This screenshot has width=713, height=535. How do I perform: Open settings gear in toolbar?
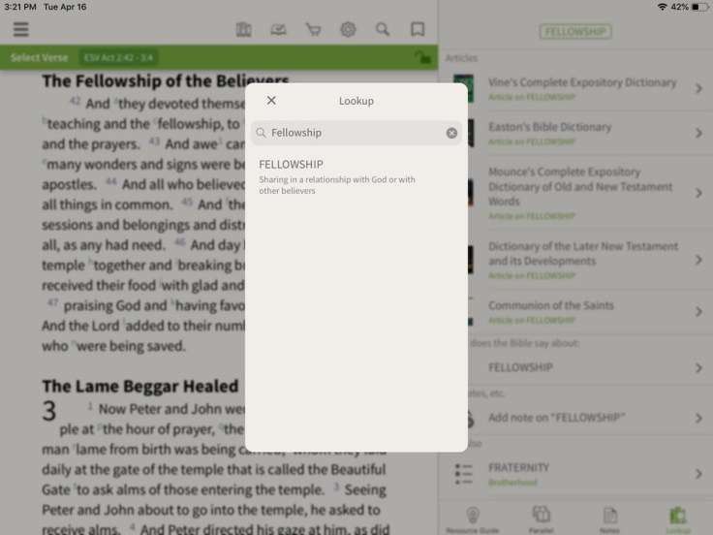[348, 30]
